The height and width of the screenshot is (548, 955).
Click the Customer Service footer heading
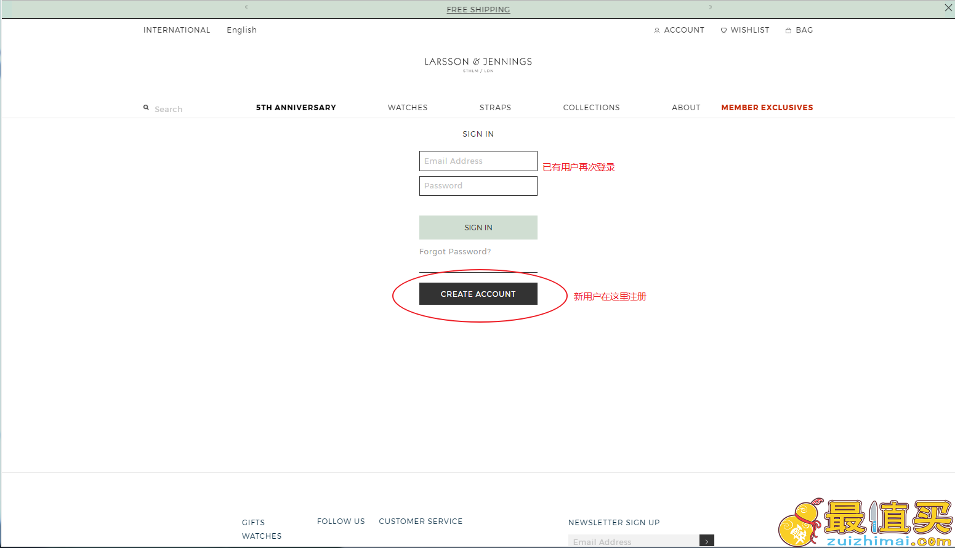(421, 522)
